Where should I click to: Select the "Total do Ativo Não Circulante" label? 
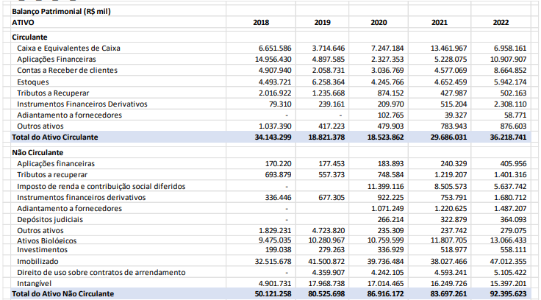[x=63, y=293]
